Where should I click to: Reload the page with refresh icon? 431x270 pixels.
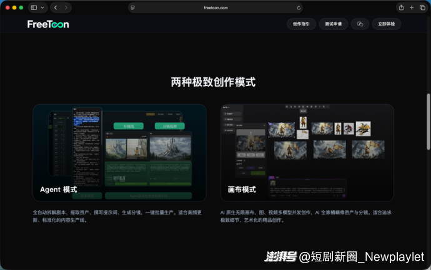(x=299, y=7)
